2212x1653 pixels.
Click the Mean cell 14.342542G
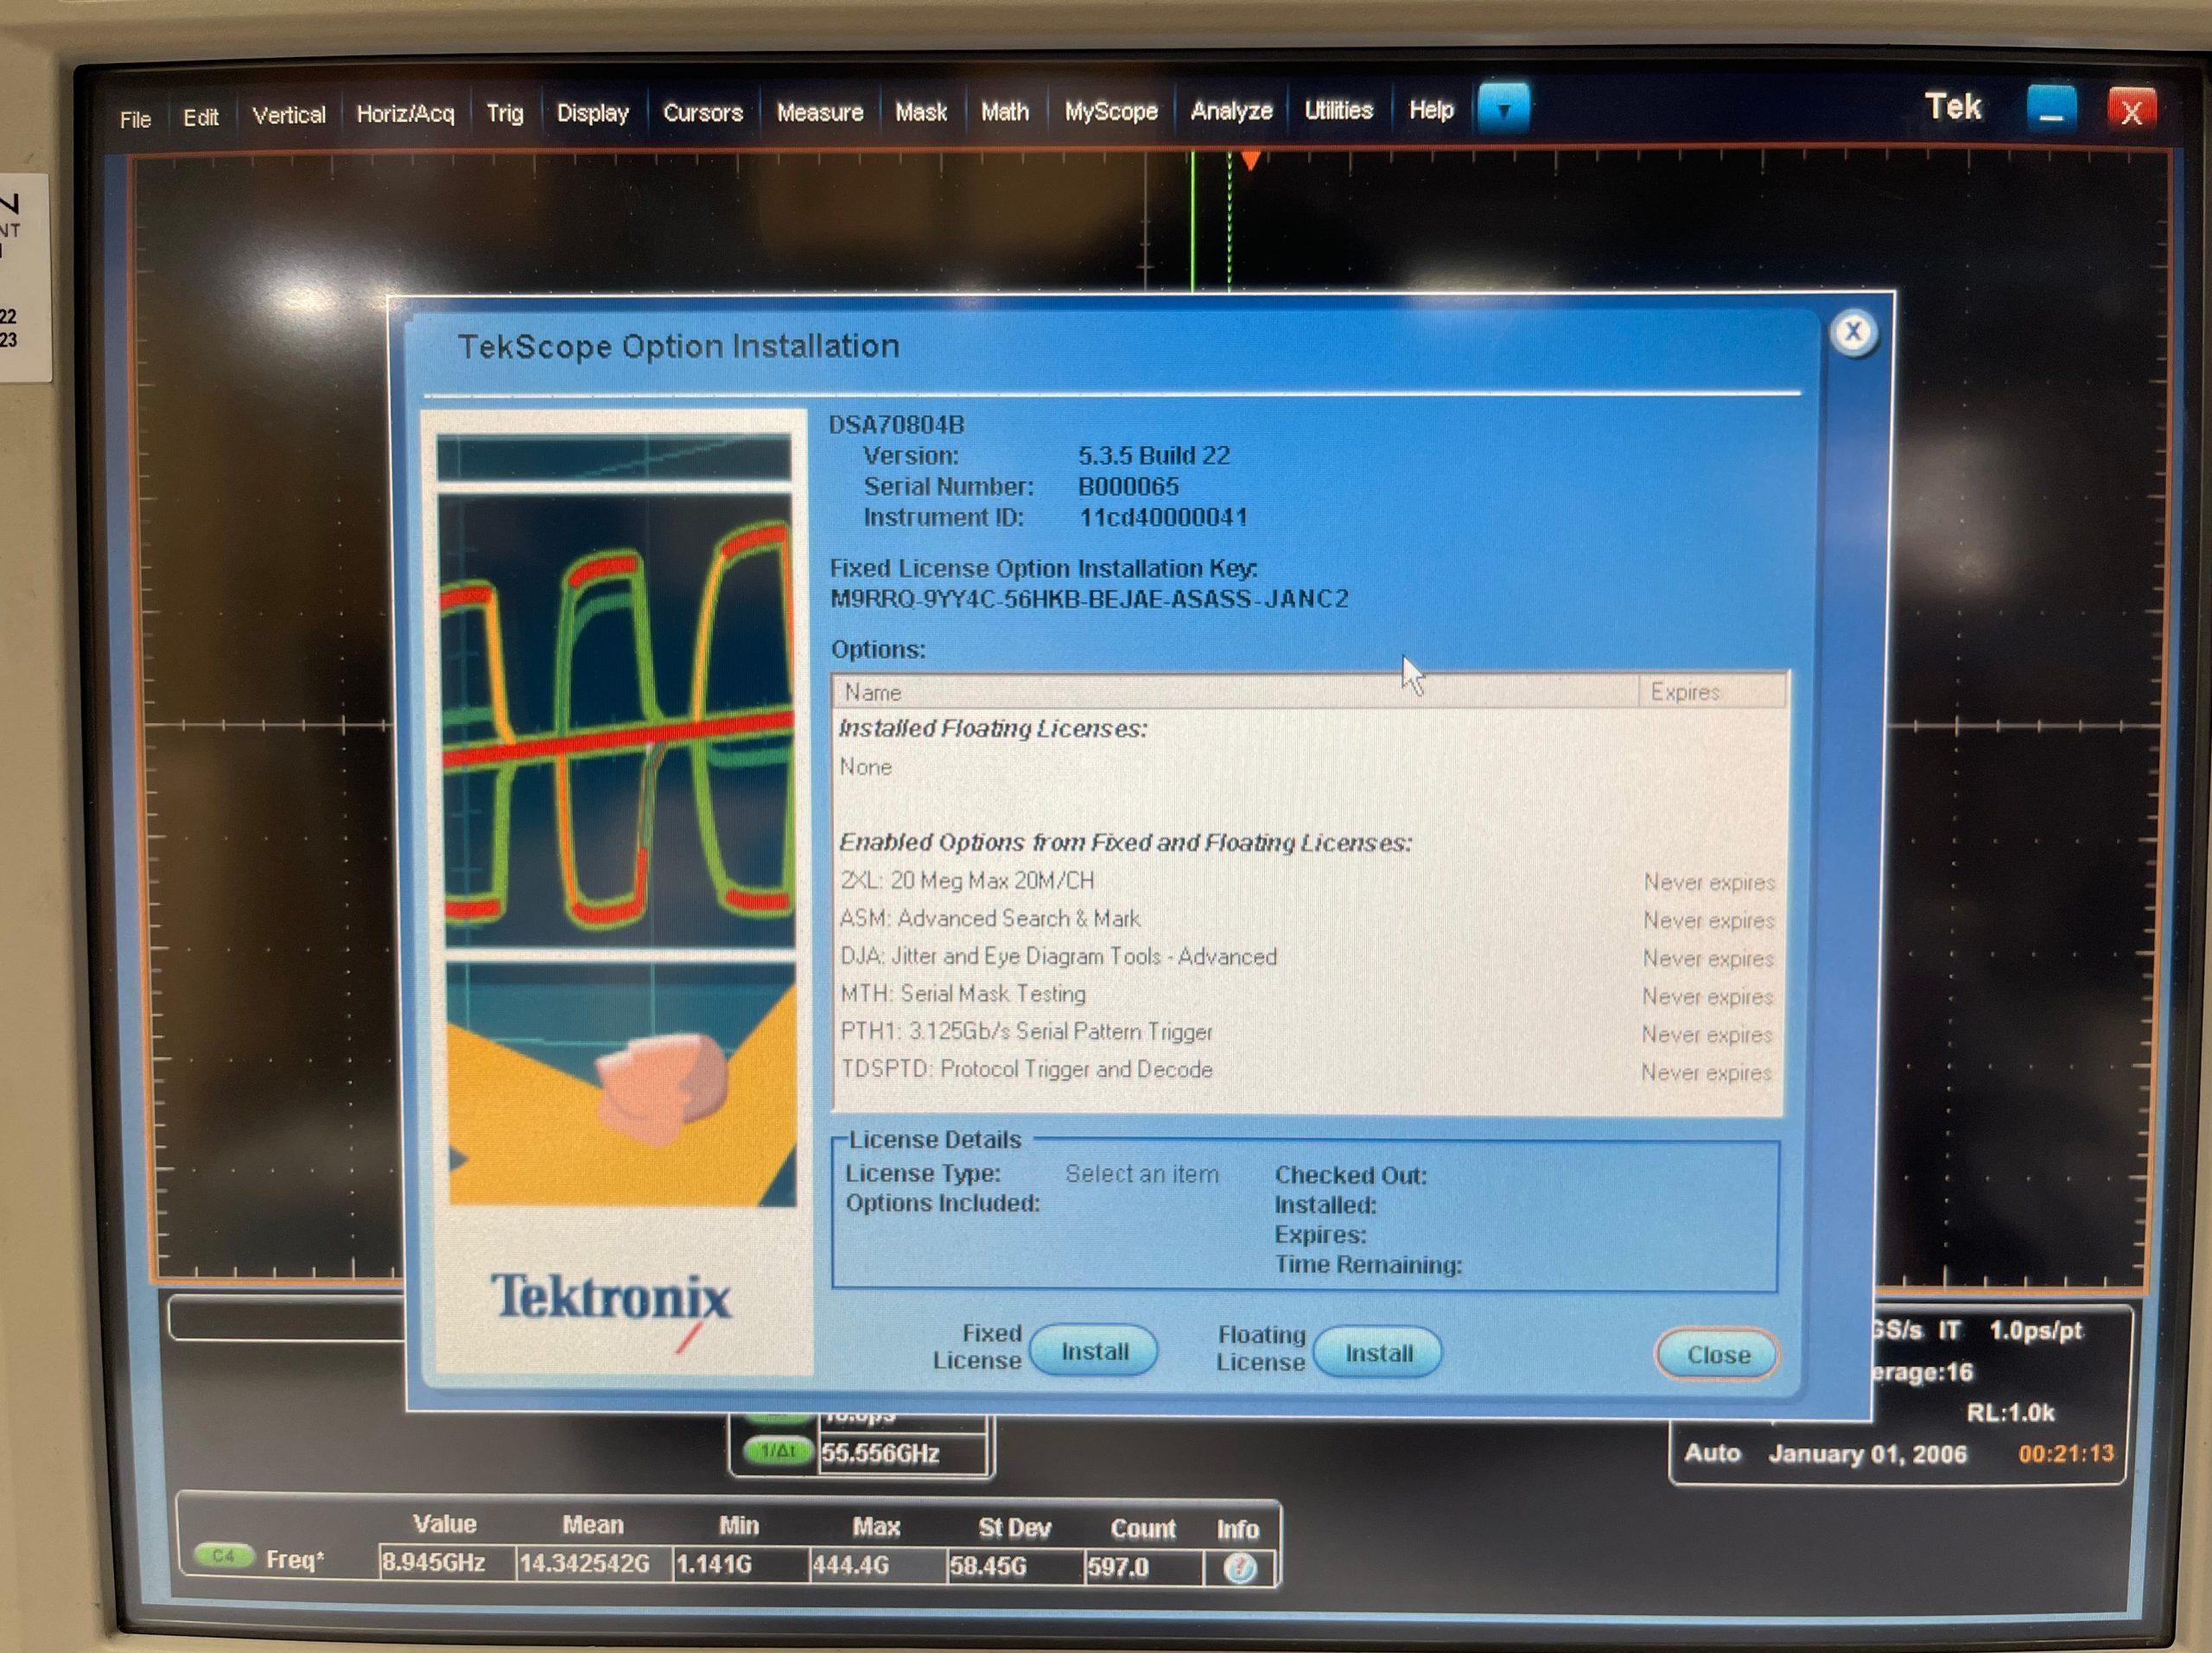592,1563
